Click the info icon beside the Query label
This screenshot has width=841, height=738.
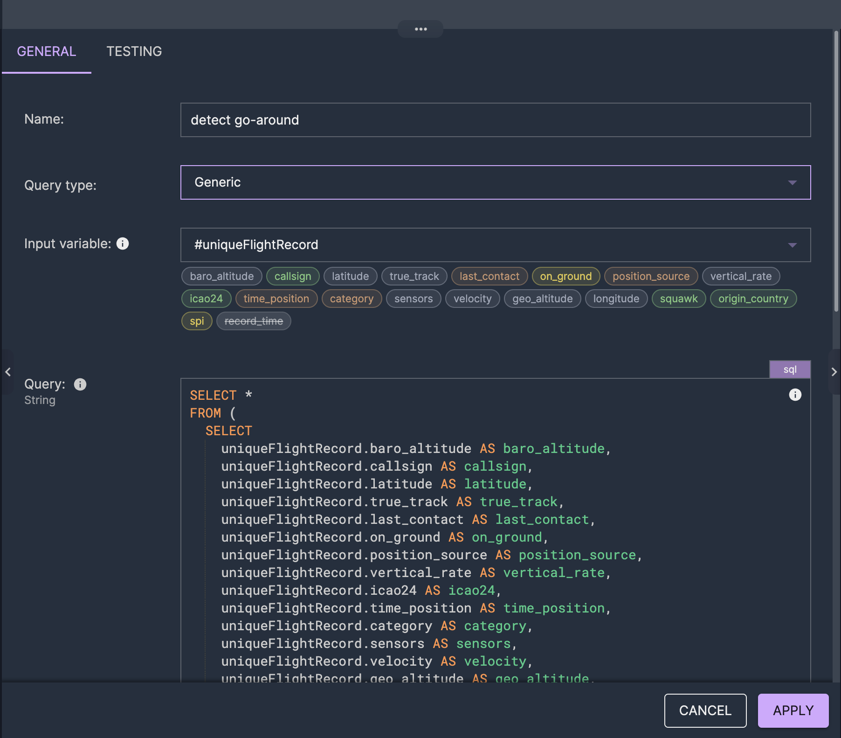(79, 384)
